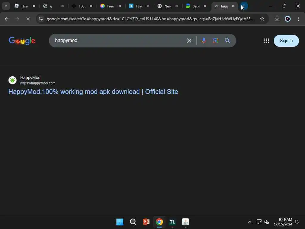Click the muted volume tray icon
This screenshot has height=229, width=305.
point(267,222)
